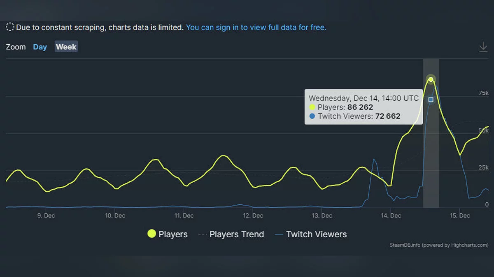Viewport: 494px width, 277px height.
Task: Click the 75k value axis label
Action: pyautogui.click(x=483, y=93)
